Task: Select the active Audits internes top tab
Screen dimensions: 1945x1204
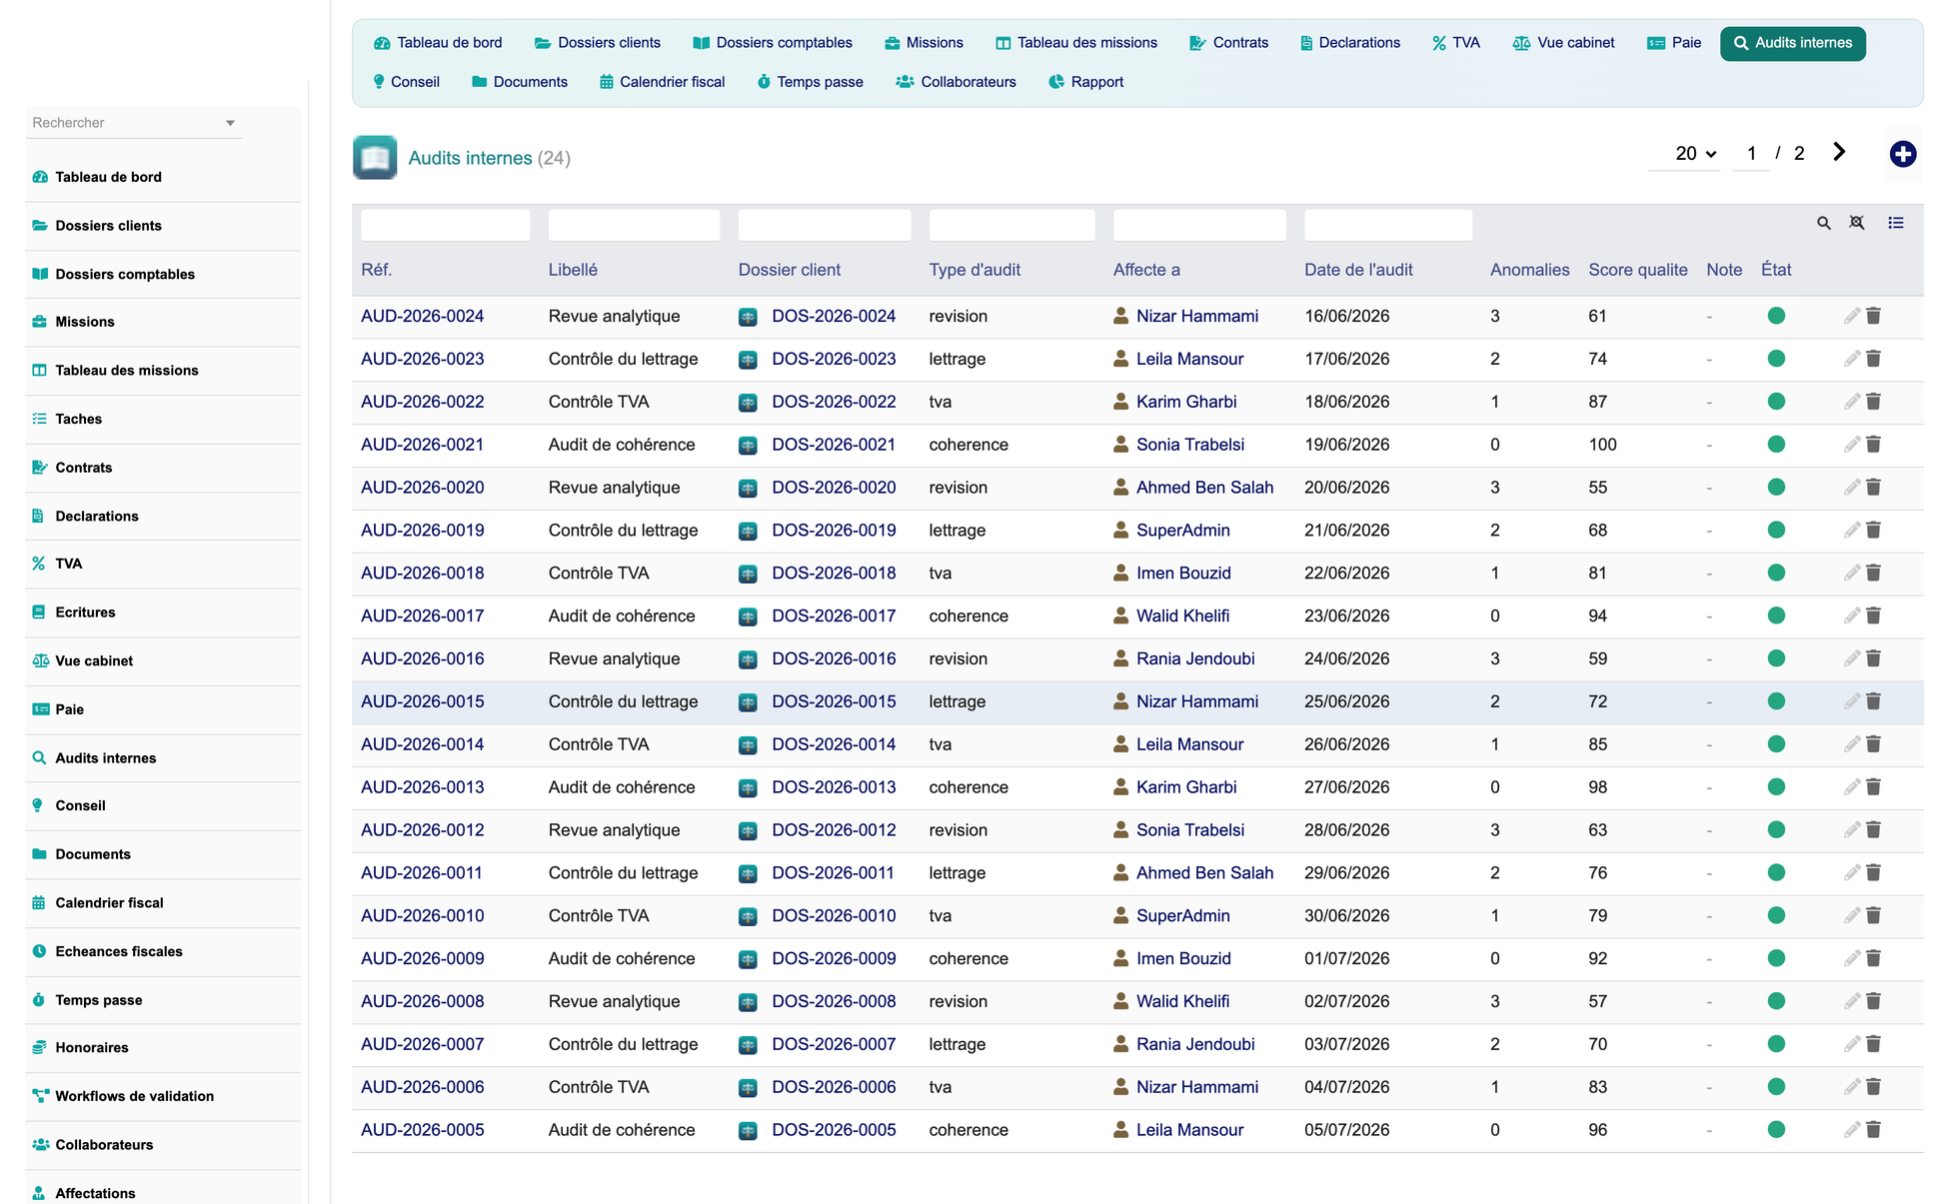Action: pos(1792,43)
